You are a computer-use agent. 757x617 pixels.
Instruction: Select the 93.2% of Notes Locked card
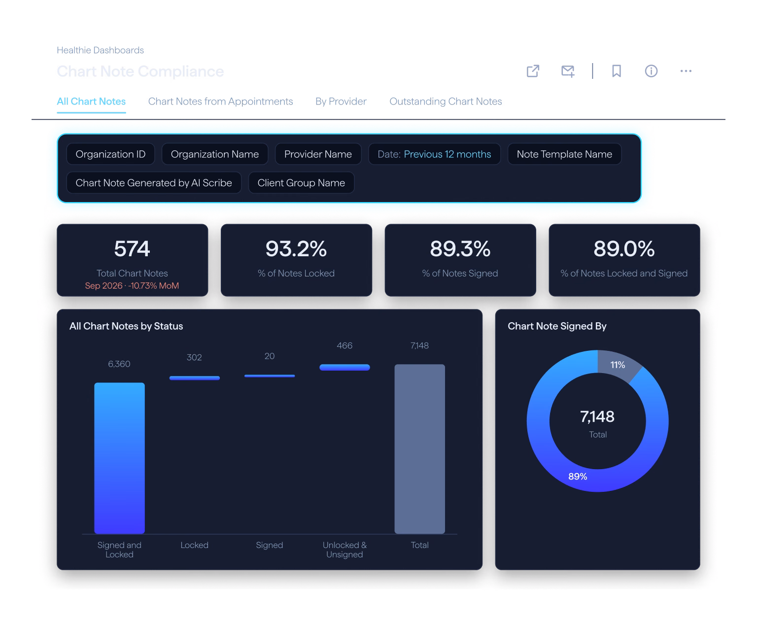coord(296,260)
